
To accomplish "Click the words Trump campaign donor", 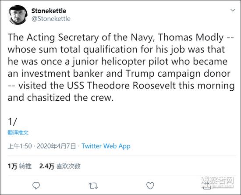I will tap(178, 74).
